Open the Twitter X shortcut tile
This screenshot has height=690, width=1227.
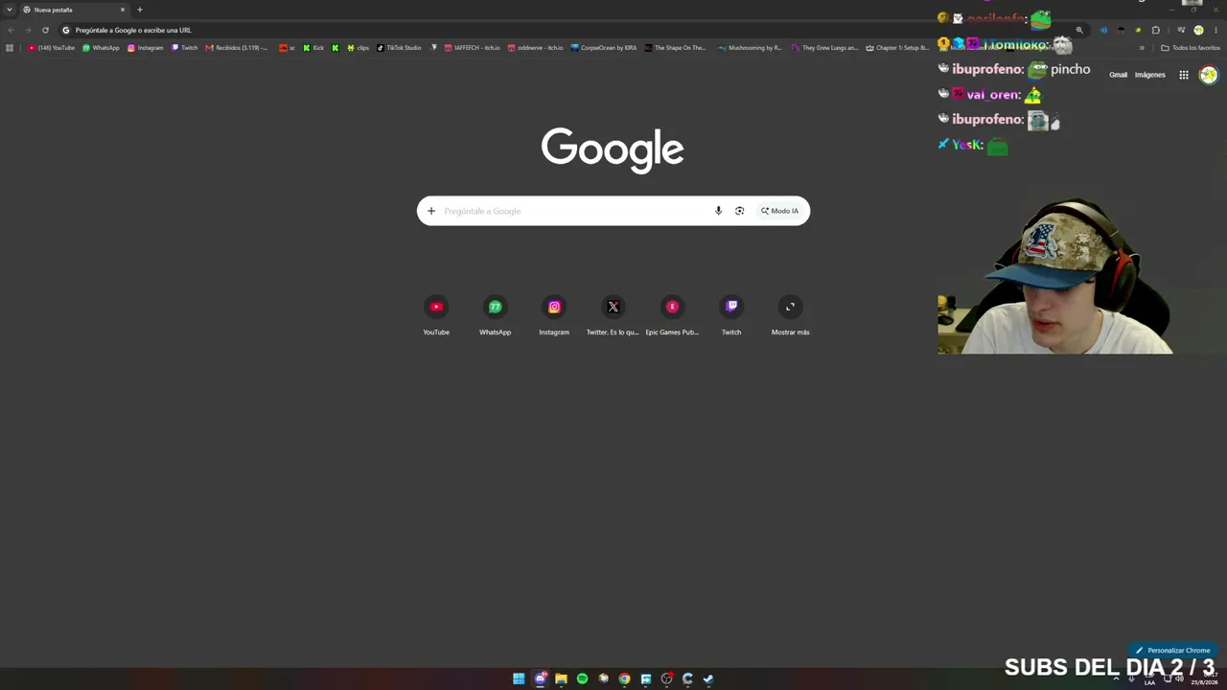(613, 314)
